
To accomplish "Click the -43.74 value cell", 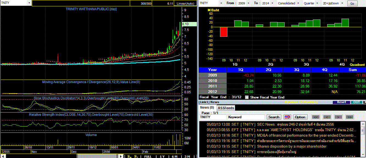I will (x=241, y=75).
